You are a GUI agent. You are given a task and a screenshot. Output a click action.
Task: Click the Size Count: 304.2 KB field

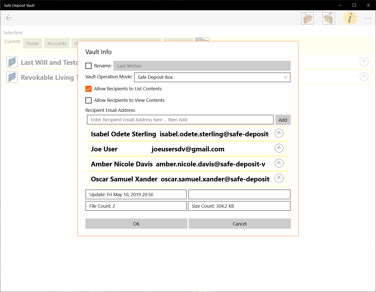coord(239,206)
